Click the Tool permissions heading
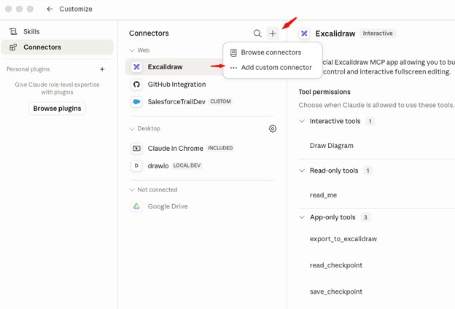This screenshot has height=309, width=455. click(x=324, y=92)
